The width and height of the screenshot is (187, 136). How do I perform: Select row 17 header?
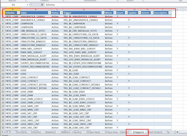[3, 70]
